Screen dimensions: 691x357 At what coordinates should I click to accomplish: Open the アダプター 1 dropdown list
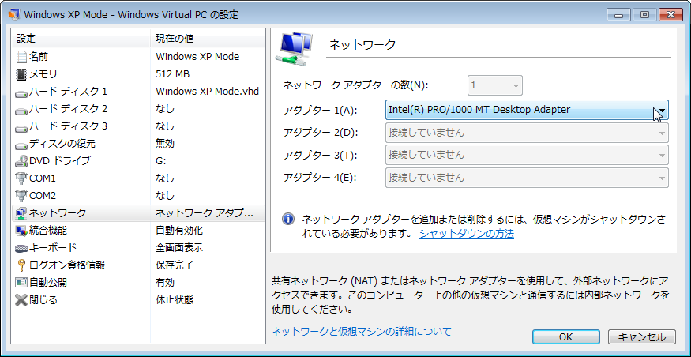tap(527, 110)
